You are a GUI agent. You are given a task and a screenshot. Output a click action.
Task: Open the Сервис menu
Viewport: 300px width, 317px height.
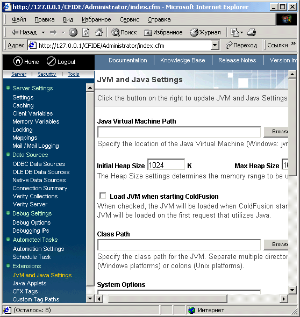(129, 19)
